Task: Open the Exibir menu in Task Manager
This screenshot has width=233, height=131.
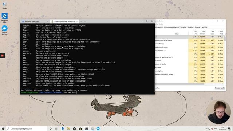Action: (x=161, y=24)
